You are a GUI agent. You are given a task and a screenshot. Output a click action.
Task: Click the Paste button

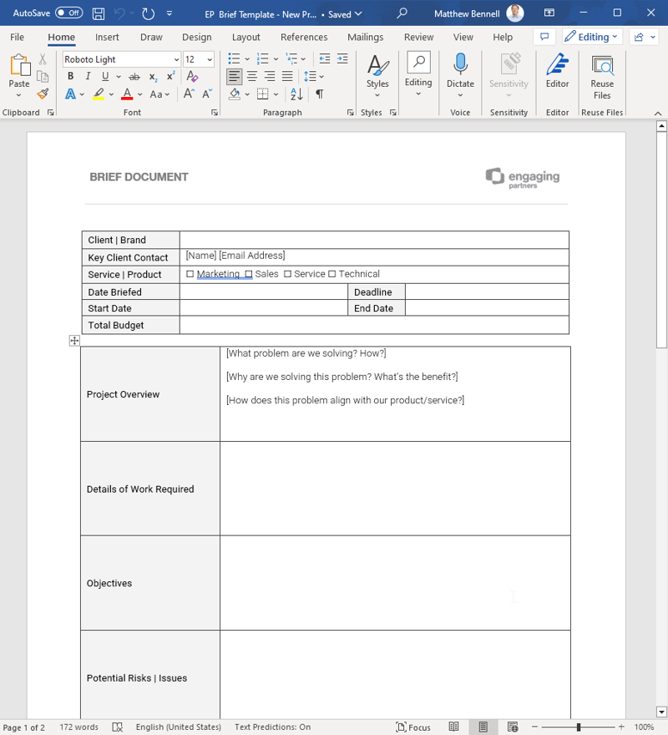coord(19,70)
